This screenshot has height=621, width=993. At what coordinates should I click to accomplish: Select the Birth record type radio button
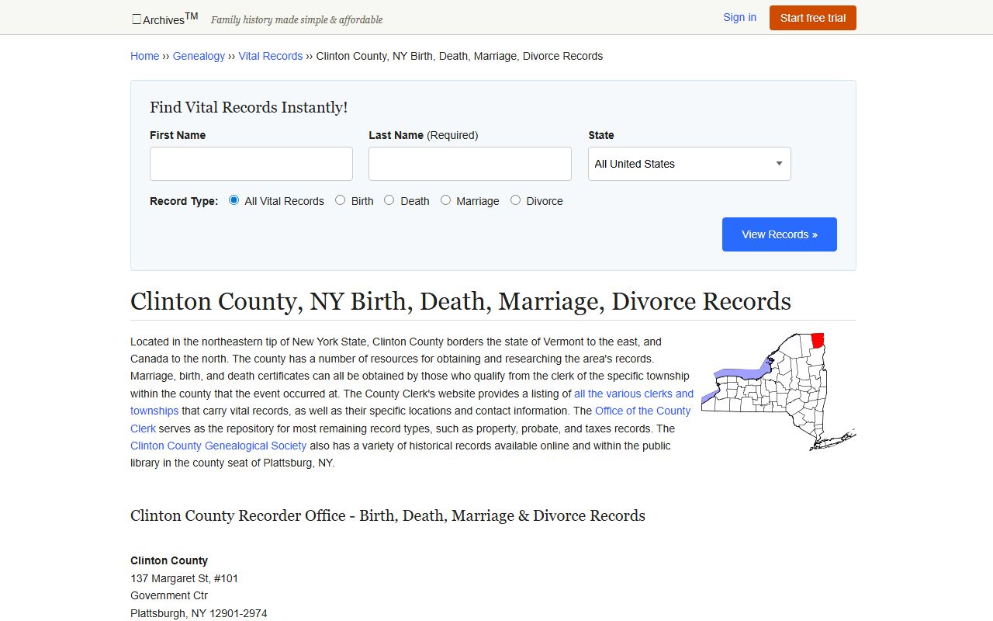click(341, 200)
